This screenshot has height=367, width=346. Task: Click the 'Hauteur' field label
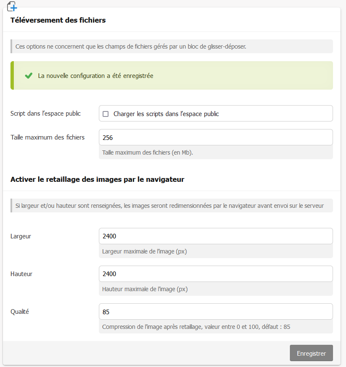[21, 274]
